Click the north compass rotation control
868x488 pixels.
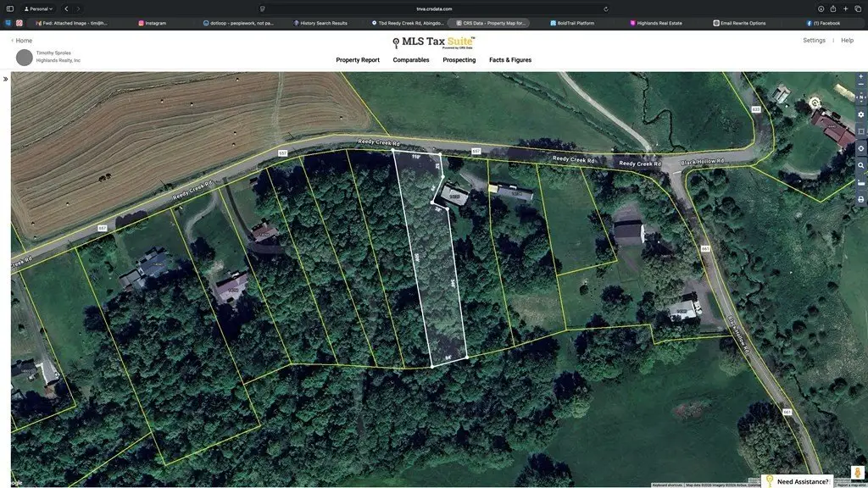click(861, 97)
